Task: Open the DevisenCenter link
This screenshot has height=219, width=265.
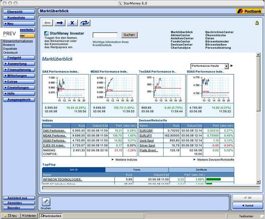Action: pyautogui.click(x=181, y=45)
